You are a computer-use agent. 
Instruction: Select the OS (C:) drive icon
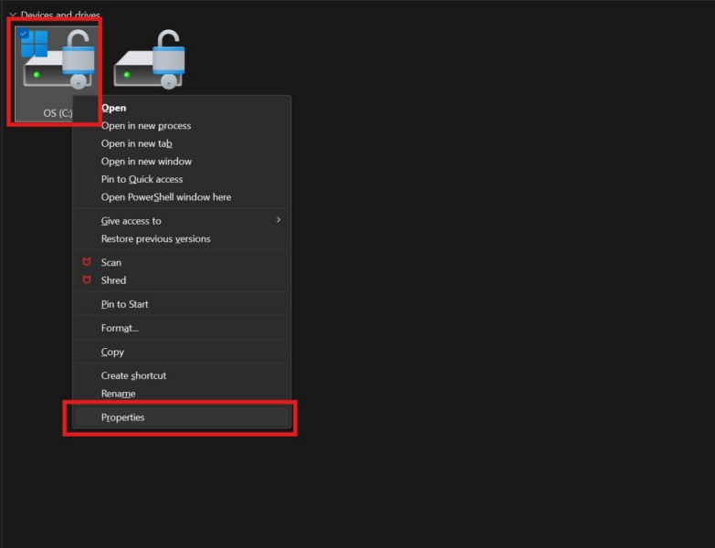(x=58, y=59)
